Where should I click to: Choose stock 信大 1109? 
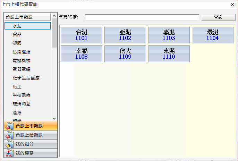[x=125, y=53]
